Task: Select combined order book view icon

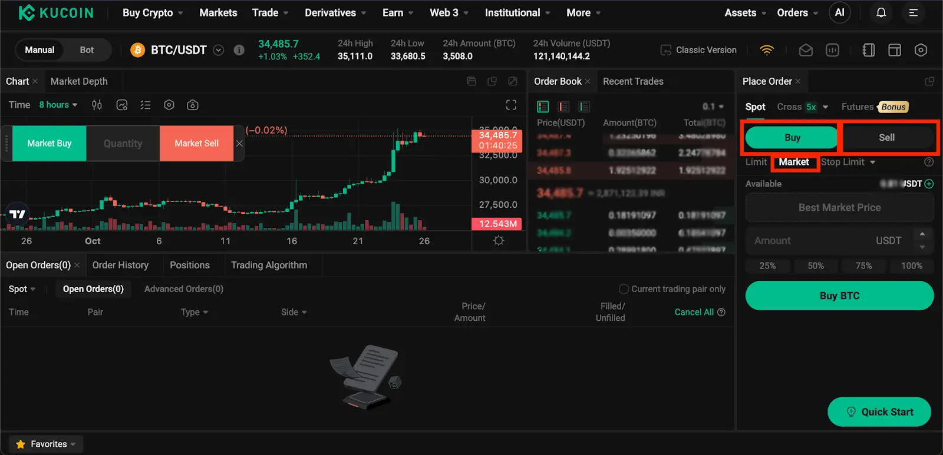Action: tap(543, 107)
